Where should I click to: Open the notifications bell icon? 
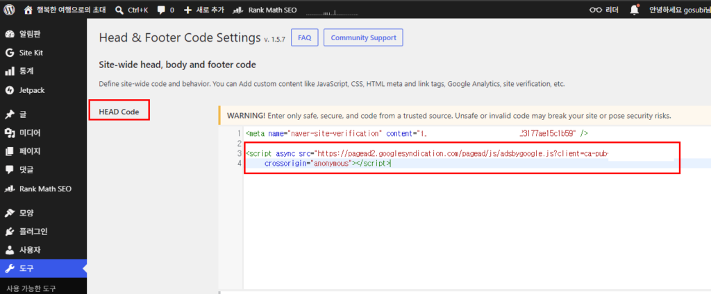pyautogui.click(x=635, y=10)
